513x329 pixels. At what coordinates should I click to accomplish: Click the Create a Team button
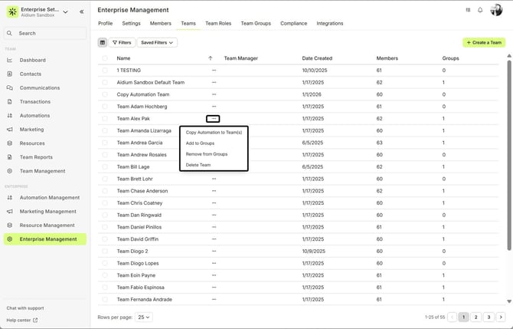(484, 43)
